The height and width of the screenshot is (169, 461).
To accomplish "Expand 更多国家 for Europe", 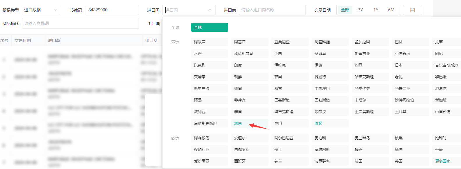I will [x=442, y=161].
